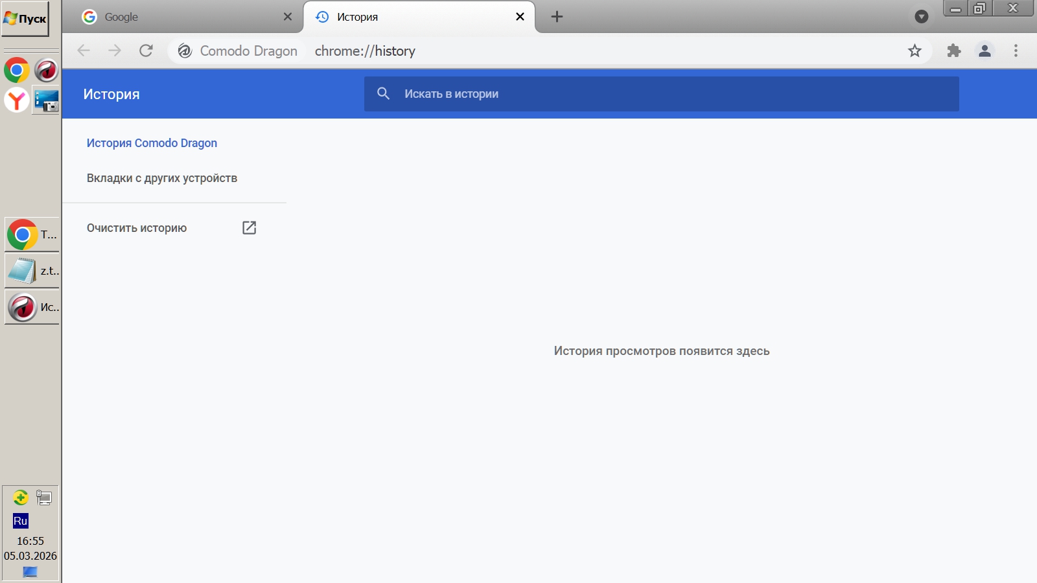Click the Comodo Dragon site info icon

point(185,51)
